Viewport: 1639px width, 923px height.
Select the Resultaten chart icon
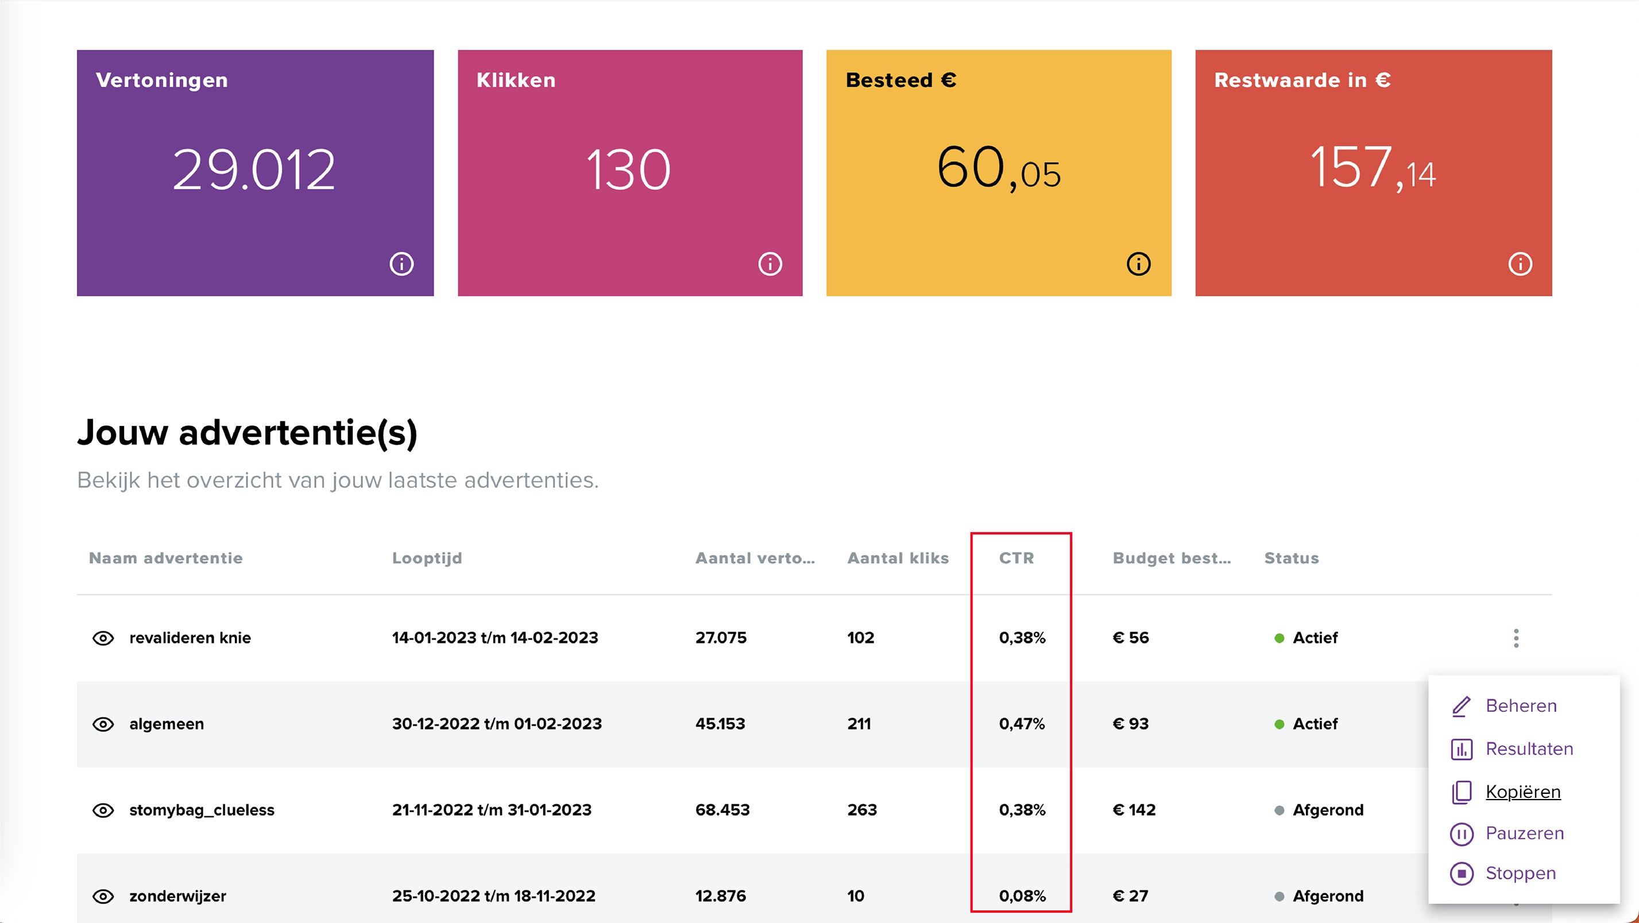pos(1462,749)
